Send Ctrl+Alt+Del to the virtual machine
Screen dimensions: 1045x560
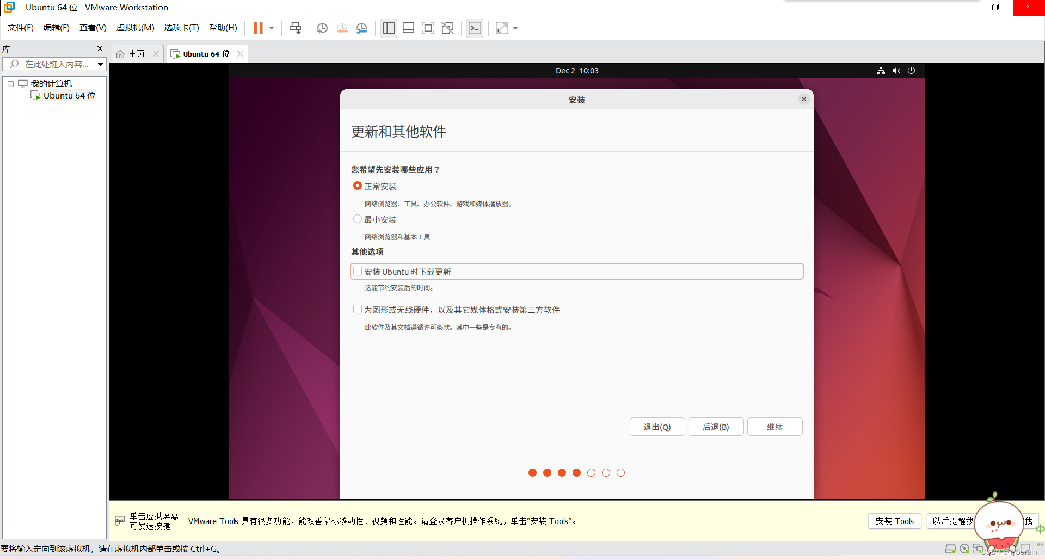tap(294, 28)
